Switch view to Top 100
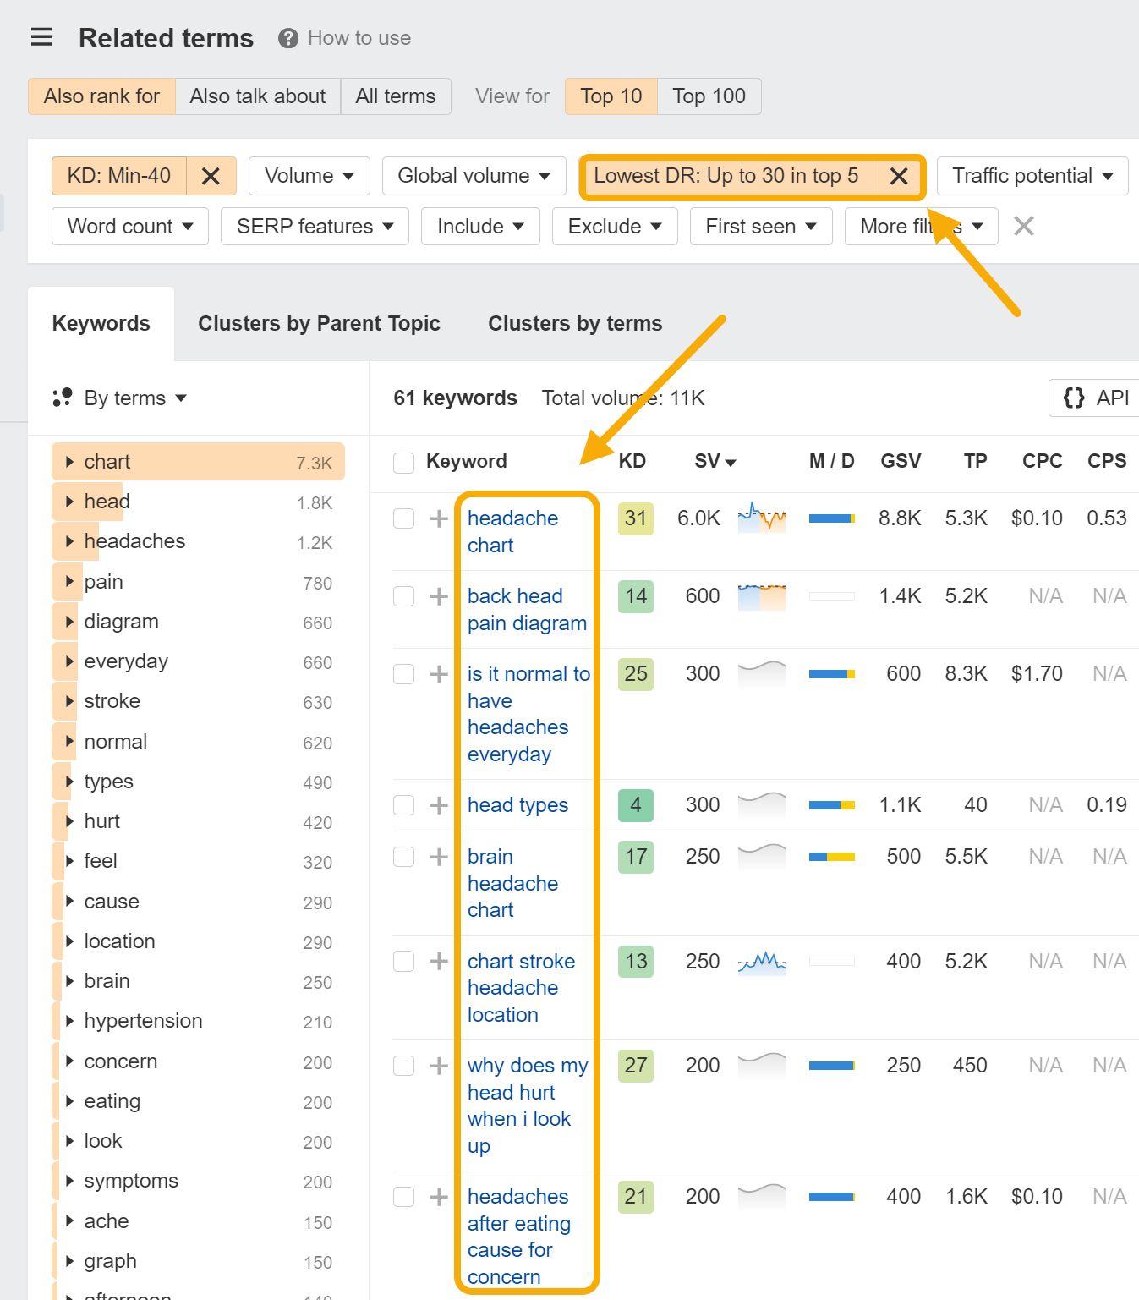 click(709, 96)
